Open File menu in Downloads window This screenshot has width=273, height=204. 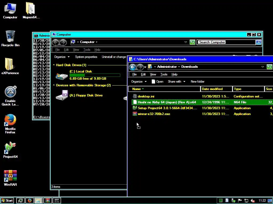point(134,74)
